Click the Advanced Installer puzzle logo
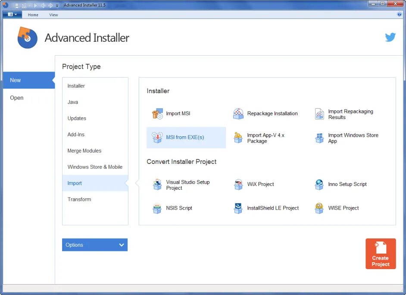The image size is (406, 295). point(27,38)
